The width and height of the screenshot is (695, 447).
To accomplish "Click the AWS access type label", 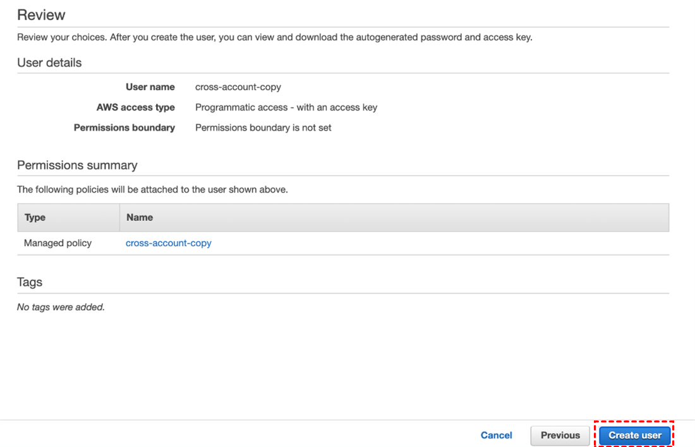I will click(x=136, y=107).
